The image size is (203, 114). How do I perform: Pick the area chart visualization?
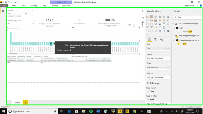click(152, 20)
